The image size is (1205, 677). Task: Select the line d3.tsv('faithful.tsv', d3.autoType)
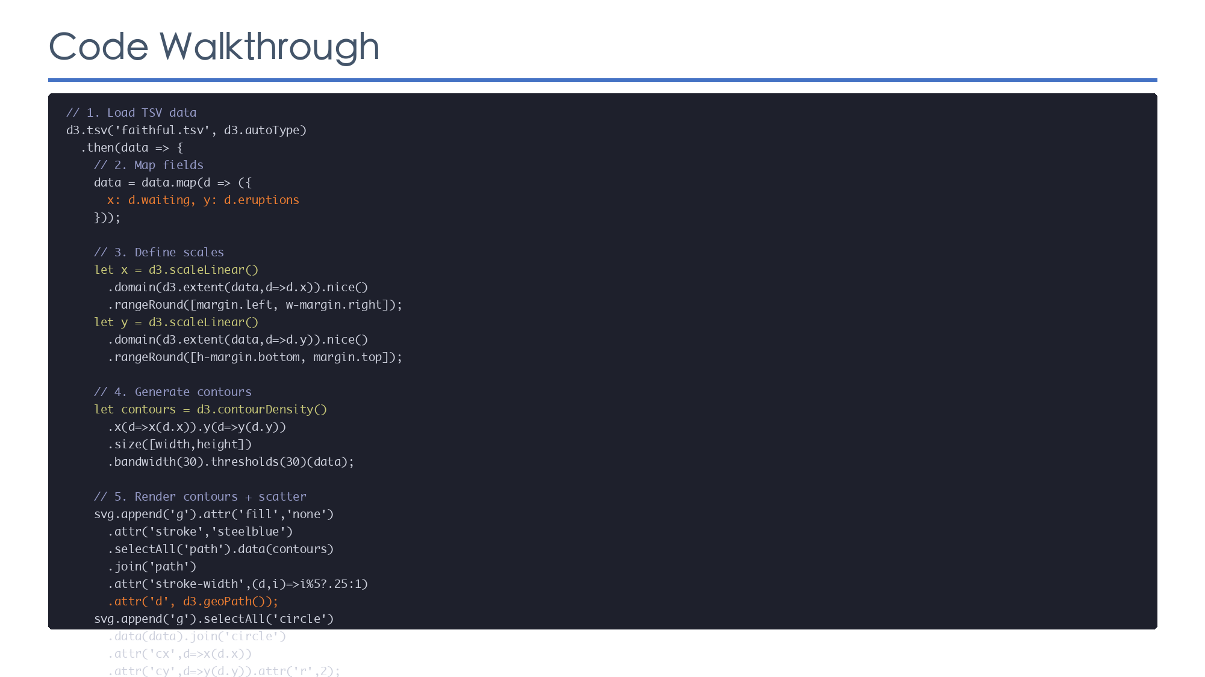186,130
